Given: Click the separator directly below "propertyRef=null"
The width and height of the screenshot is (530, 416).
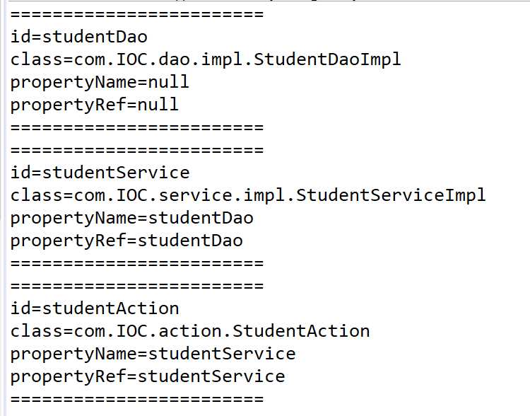Looking at the screenshot, I should coord(137,127).
